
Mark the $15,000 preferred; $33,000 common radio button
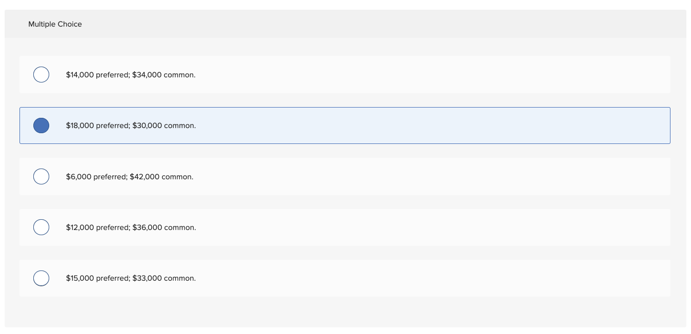[41, 278]
